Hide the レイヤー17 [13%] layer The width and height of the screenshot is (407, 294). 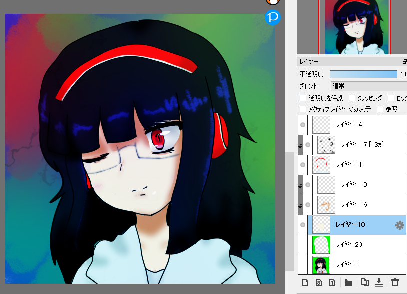(308, 145)
